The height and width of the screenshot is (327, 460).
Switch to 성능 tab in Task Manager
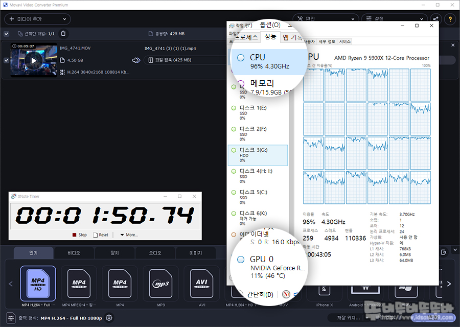click(x=270, y=37)
